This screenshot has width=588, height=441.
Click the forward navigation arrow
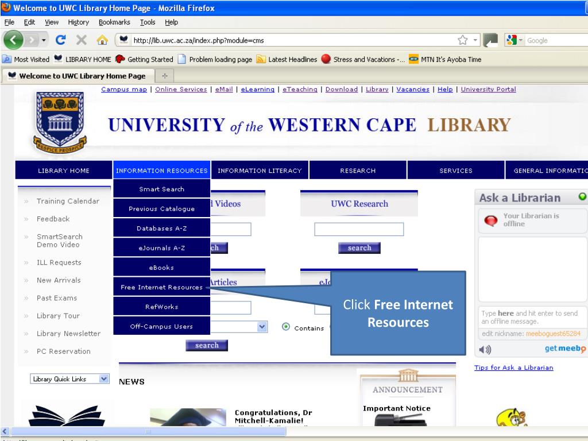[x=32, y=40]
